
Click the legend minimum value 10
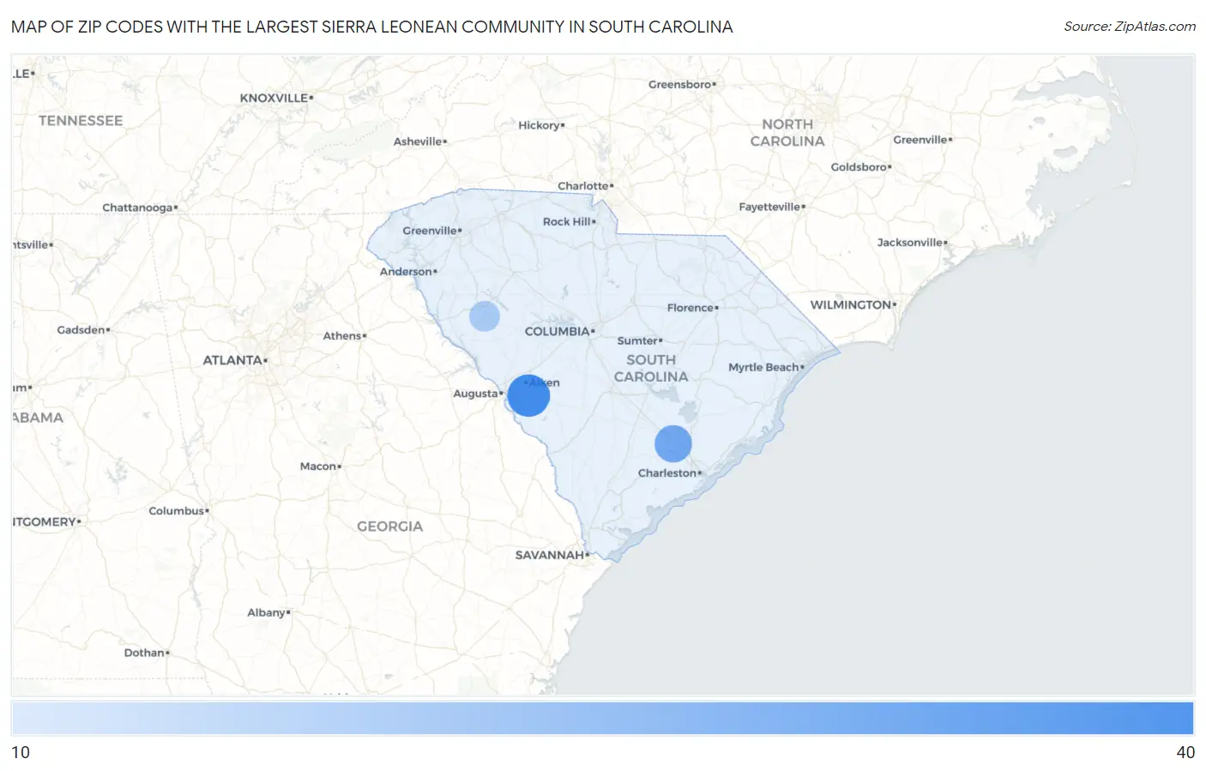click(21, 752)
